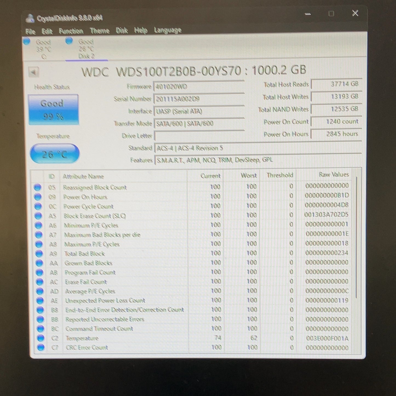Select the C: drive status circle
The image size is (396, 396).
(27, 41)
